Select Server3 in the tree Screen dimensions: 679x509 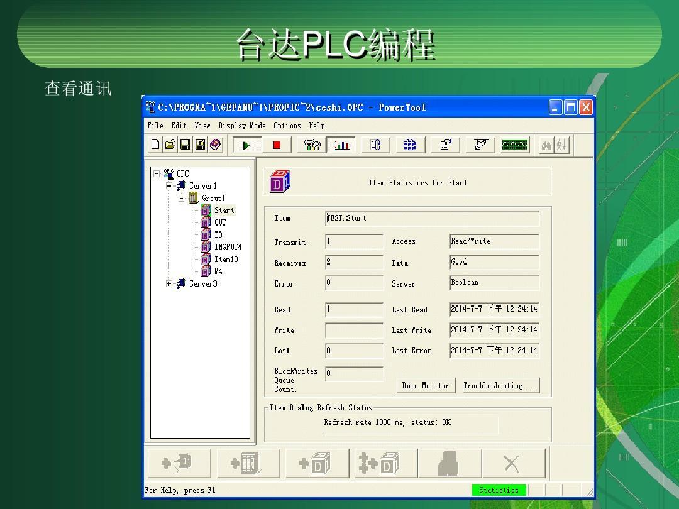(x=203, y=284)
